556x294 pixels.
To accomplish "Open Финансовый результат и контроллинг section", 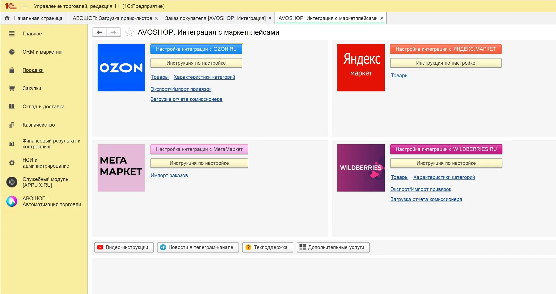I will [52, 144].
